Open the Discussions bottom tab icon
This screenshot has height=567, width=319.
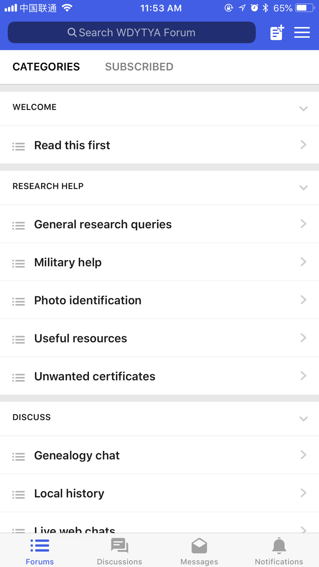coord(120,546)
